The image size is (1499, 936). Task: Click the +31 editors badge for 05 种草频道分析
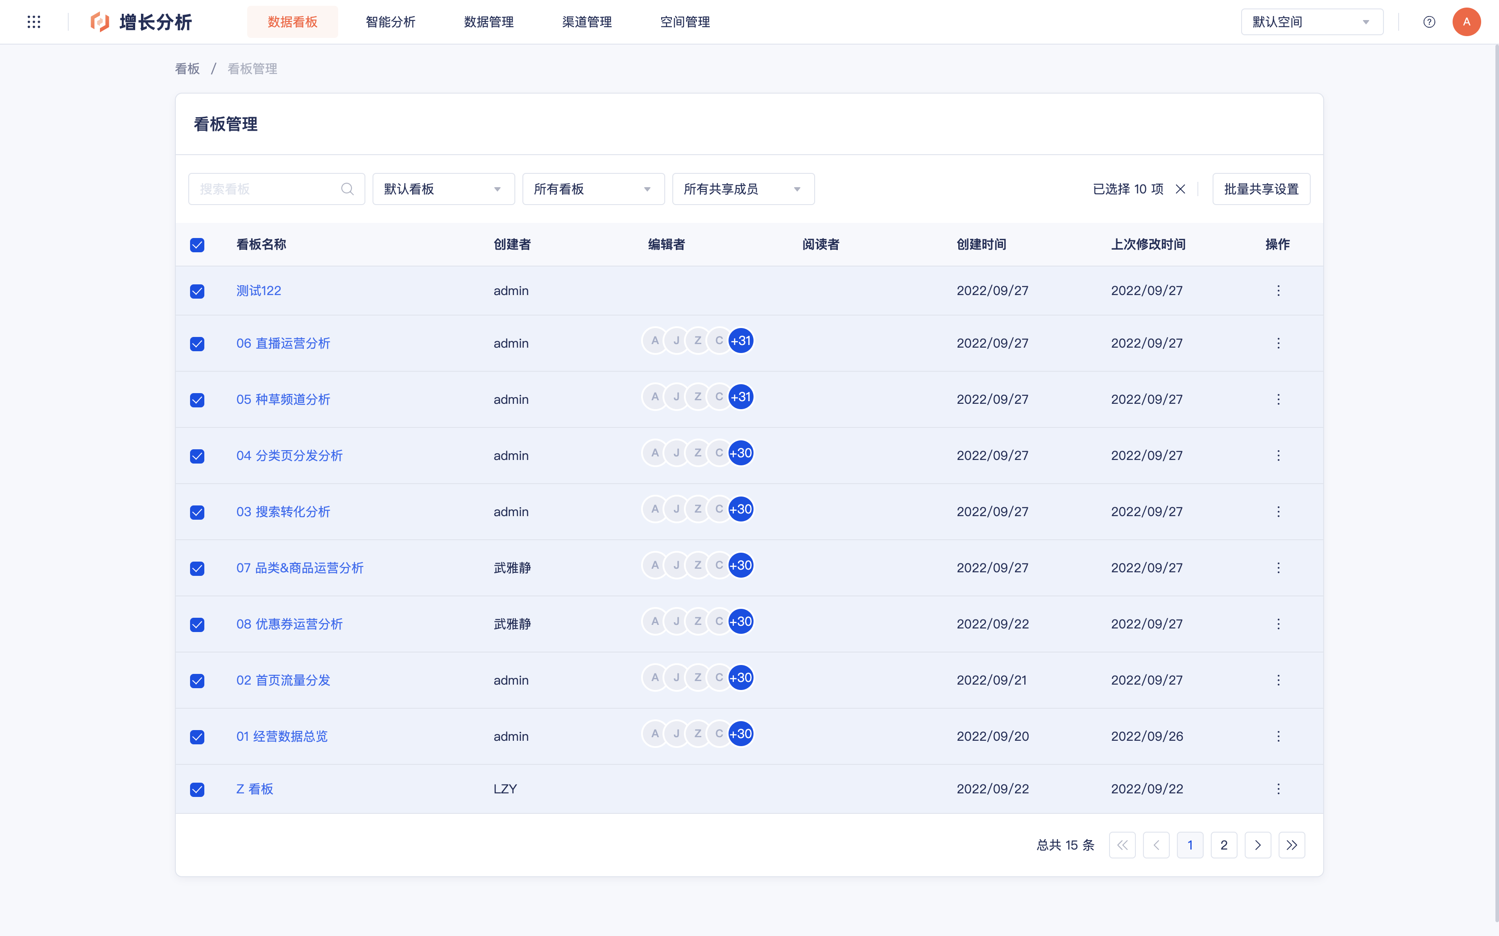click(x=741, y=397)
